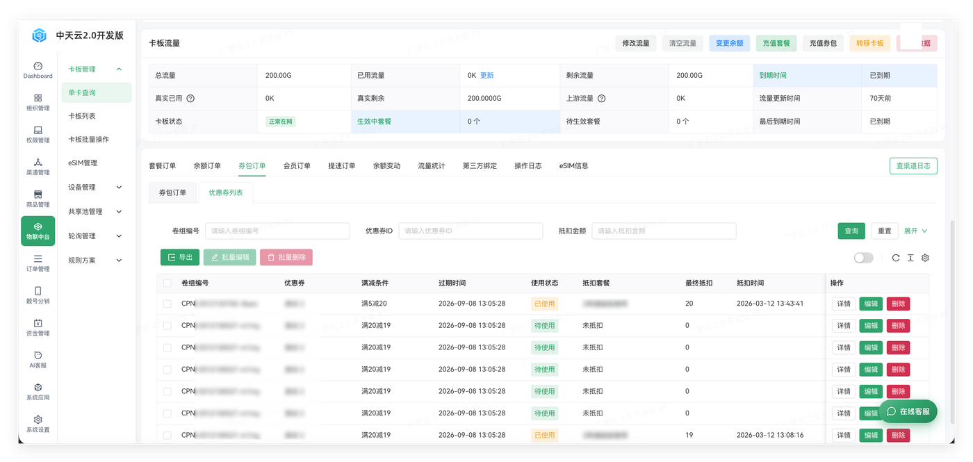This screenshot has height=462, width=973.
Task: Click help icon beside 上游流量
Action: click(602, 99)
